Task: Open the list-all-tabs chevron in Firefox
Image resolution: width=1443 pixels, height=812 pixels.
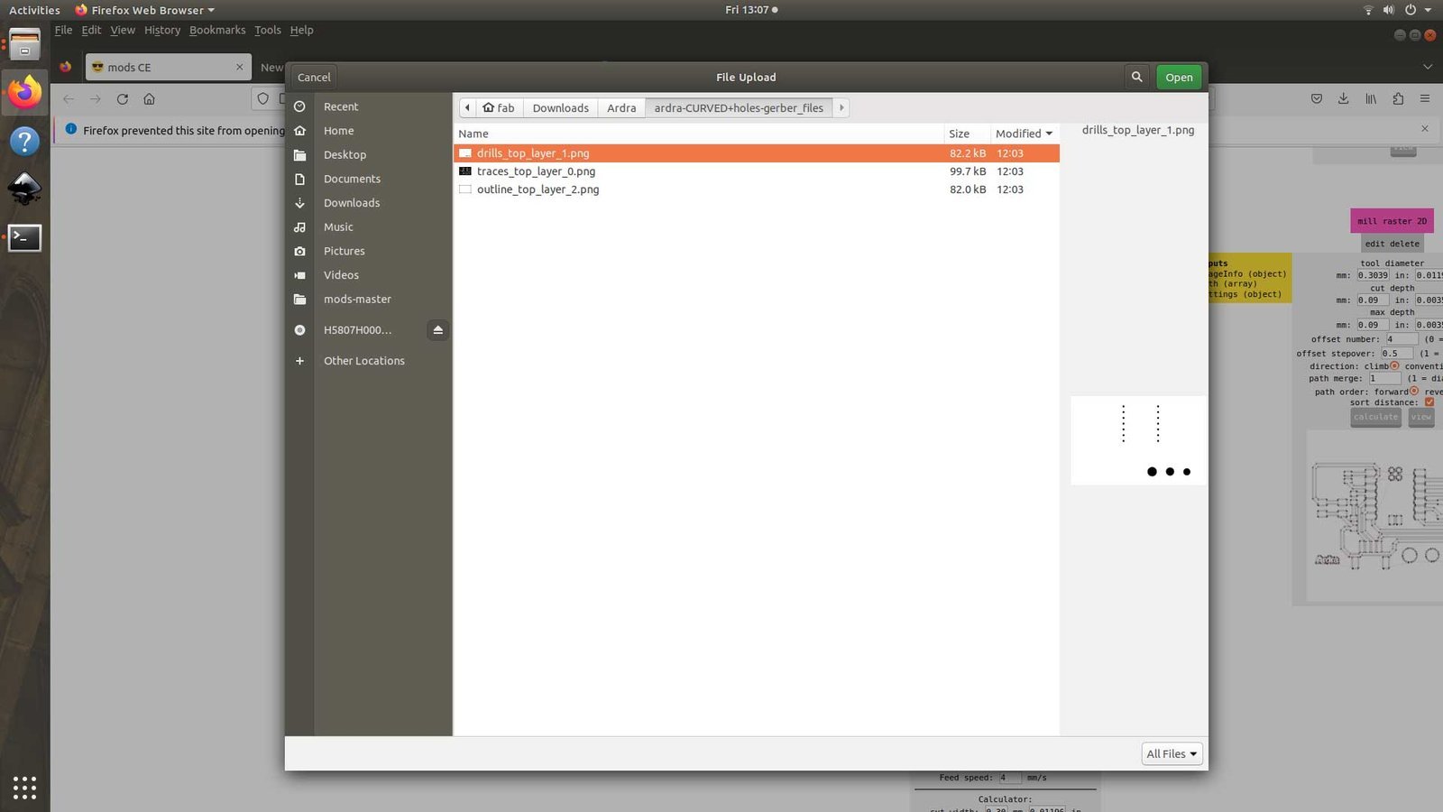Action: click(x=1427, y=67)
